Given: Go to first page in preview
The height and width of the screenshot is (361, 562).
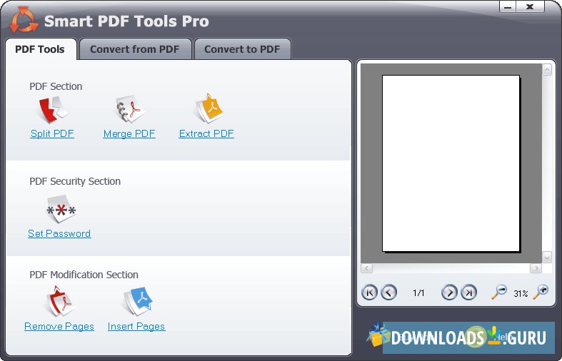Looking at the screenshot, I should click(369, 293).
